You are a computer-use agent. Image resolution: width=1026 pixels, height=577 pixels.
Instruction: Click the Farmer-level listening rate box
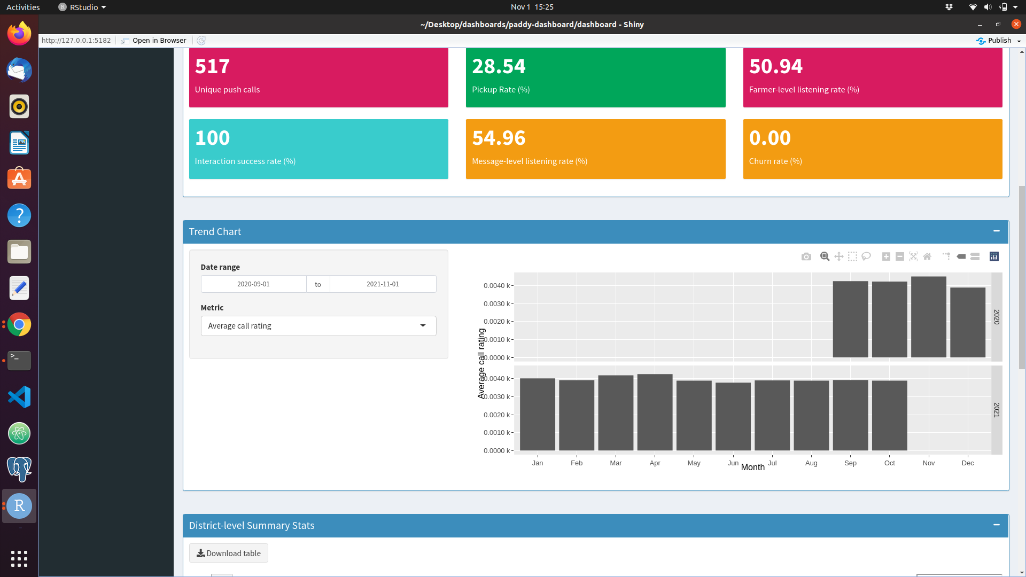[x=873, y=77]
